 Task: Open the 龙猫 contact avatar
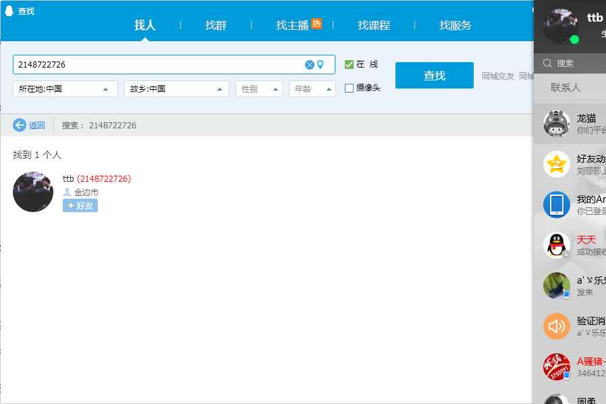[x=557, y=124]
